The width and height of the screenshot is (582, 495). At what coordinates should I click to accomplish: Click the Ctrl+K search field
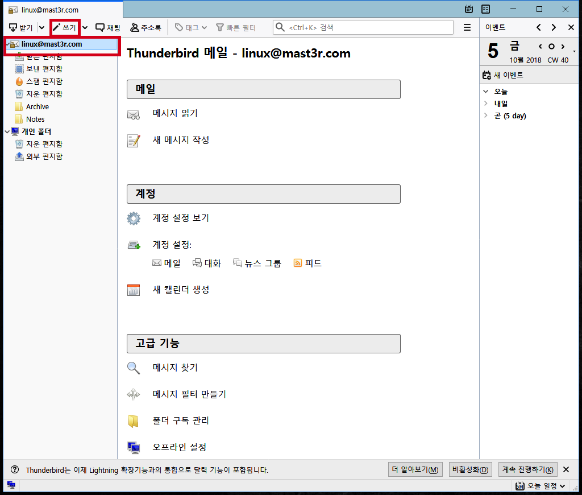363,27
